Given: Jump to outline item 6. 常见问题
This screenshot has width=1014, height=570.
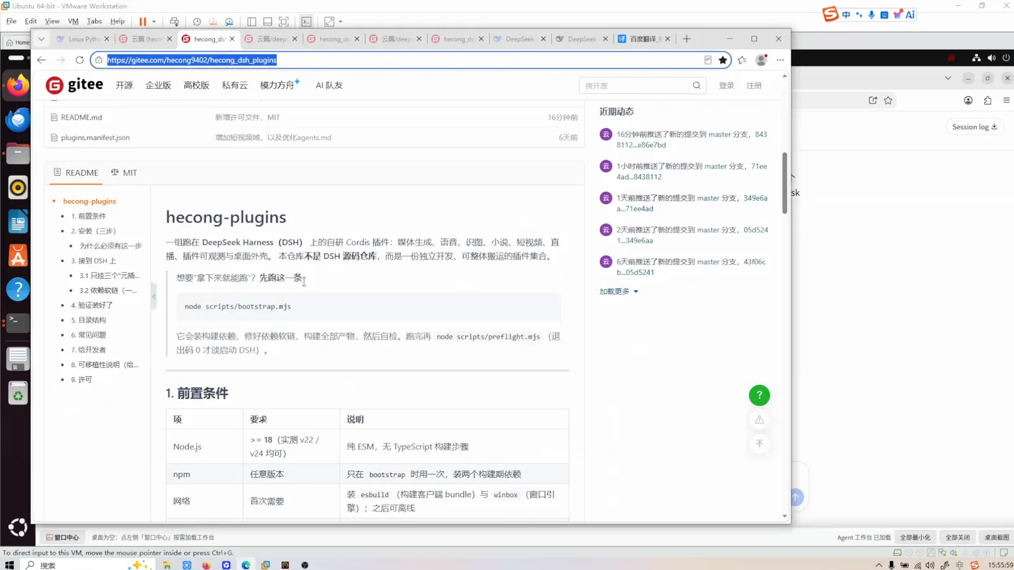Looking at the screenshot, I should [x=88, y=335].
